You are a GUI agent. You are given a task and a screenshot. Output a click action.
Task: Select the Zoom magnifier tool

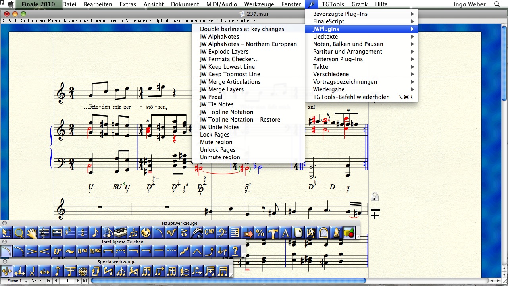[x=19, y=232]
